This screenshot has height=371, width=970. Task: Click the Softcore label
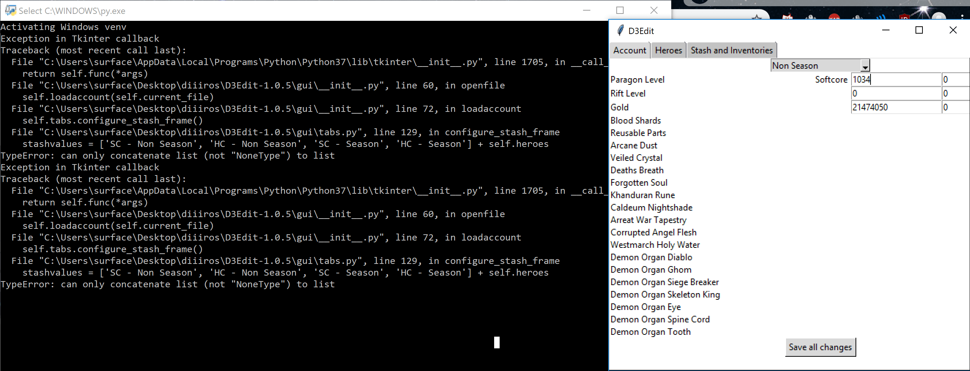click(x=831, y=79)
